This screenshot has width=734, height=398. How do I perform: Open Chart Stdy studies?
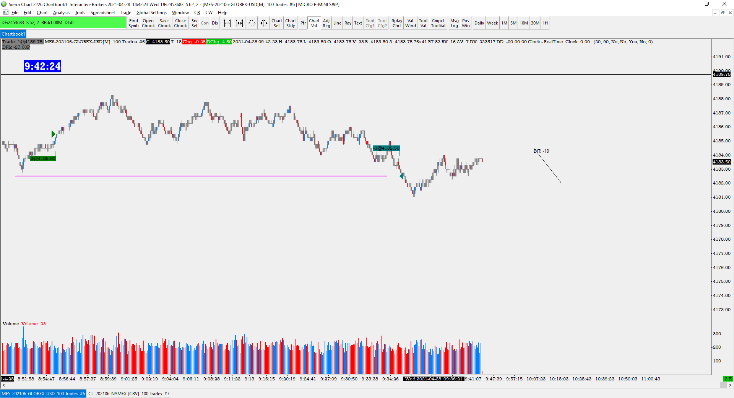291,23
